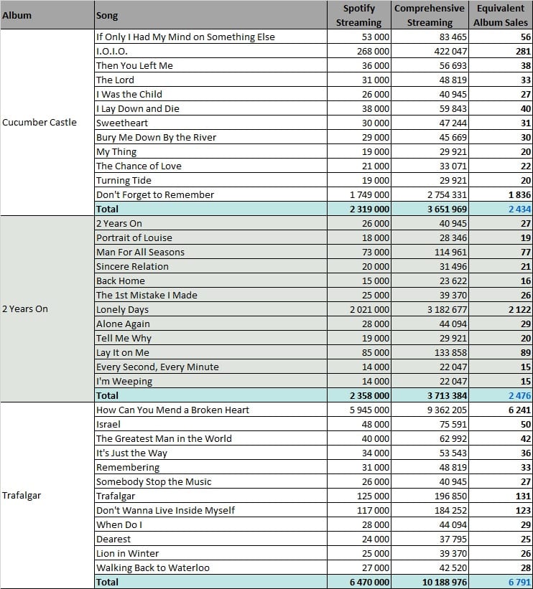533x589 pixels.
Task: Click the song 'I'm Weeping'
Action: (210, 381)
